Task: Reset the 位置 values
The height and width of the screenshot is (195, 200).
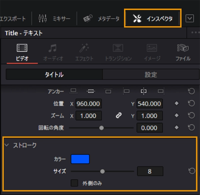Action: [191, 103]
